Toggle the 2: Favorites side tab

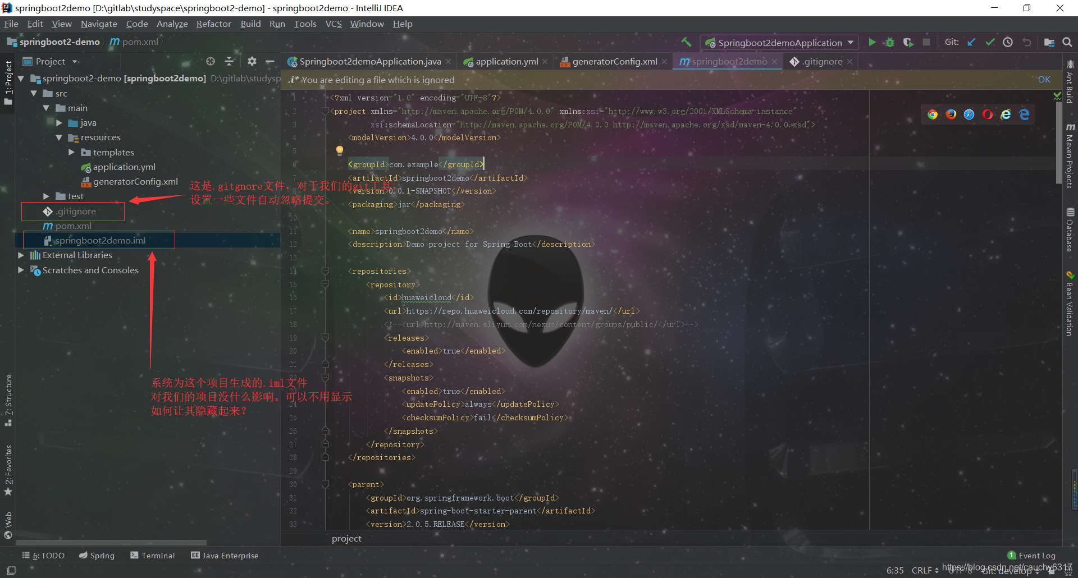[x=8, y=470]
